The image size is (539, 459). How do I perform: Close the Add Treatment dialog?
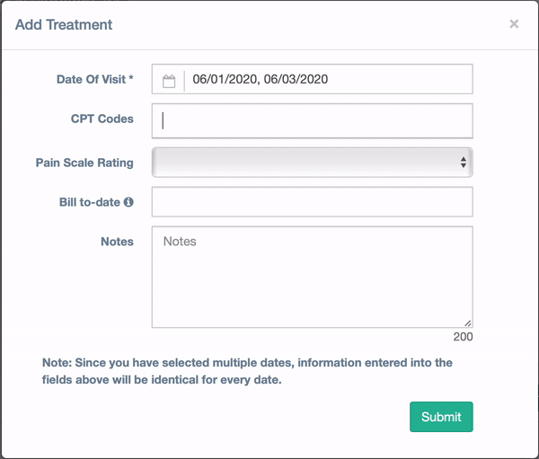514,23
